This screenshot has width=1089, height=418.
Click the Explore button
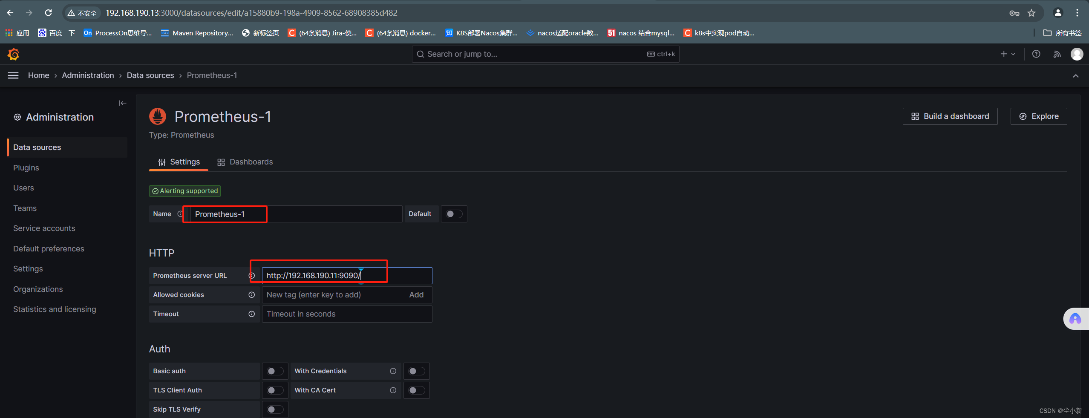pos(1038,116)
